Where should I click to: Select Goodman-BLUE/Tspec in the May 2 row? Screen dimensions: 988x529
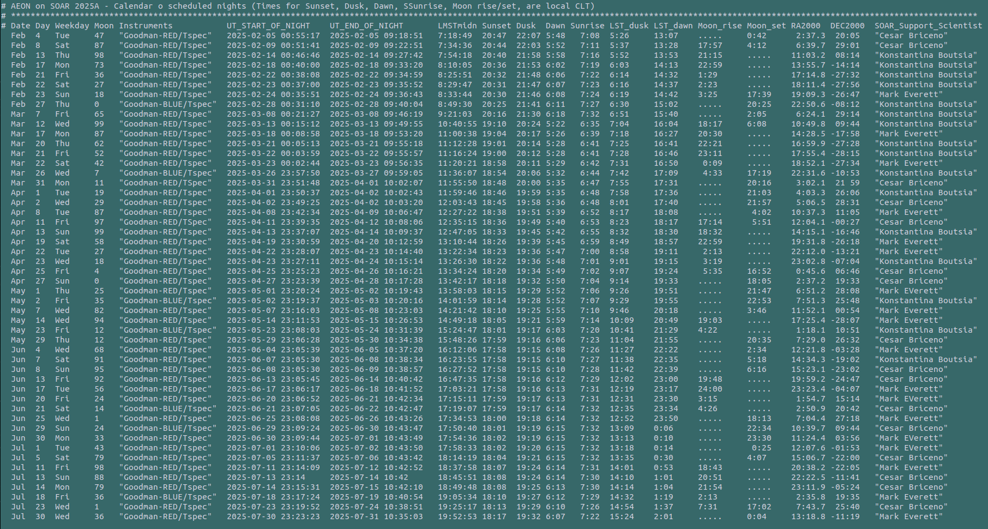click(x=168, y=300)
